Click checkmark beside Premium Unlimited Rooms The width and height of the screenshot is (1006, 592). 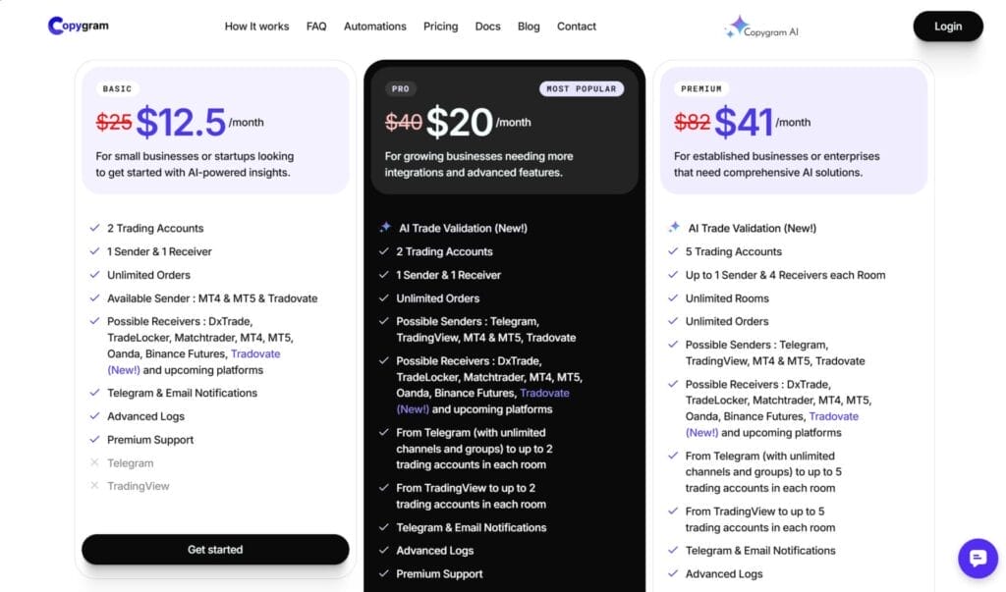pos(673,298)
